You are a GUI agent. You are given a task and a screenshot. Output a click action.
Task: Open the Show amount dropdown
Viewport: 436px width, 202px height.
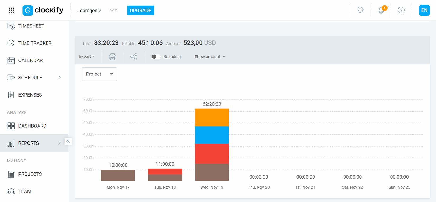(210, 57)
